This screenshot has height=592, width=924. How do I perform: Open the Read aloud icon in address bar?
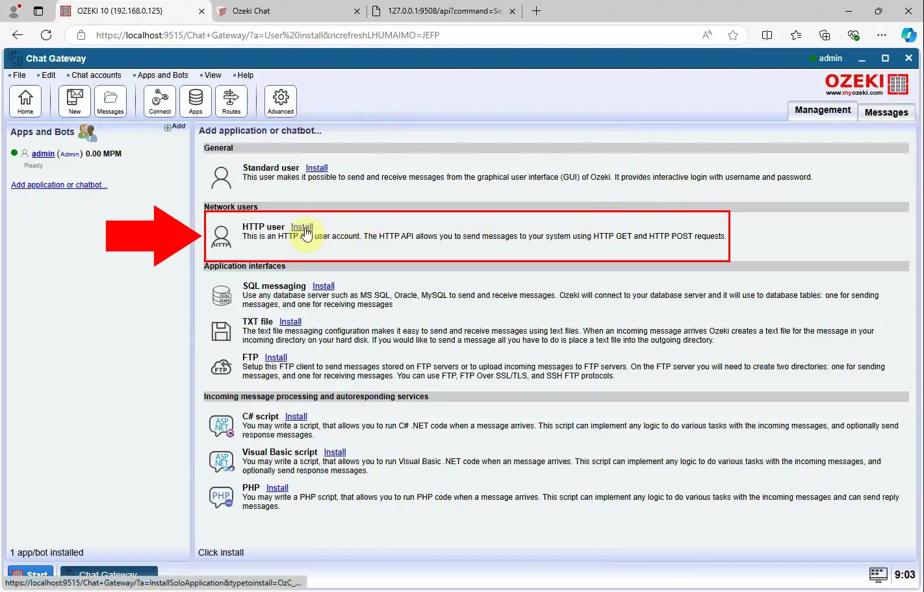pos(707,35)
